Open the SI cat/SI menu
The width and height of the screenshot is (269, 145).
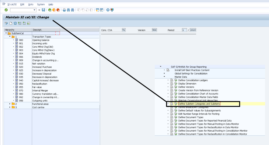coord(12,4)
